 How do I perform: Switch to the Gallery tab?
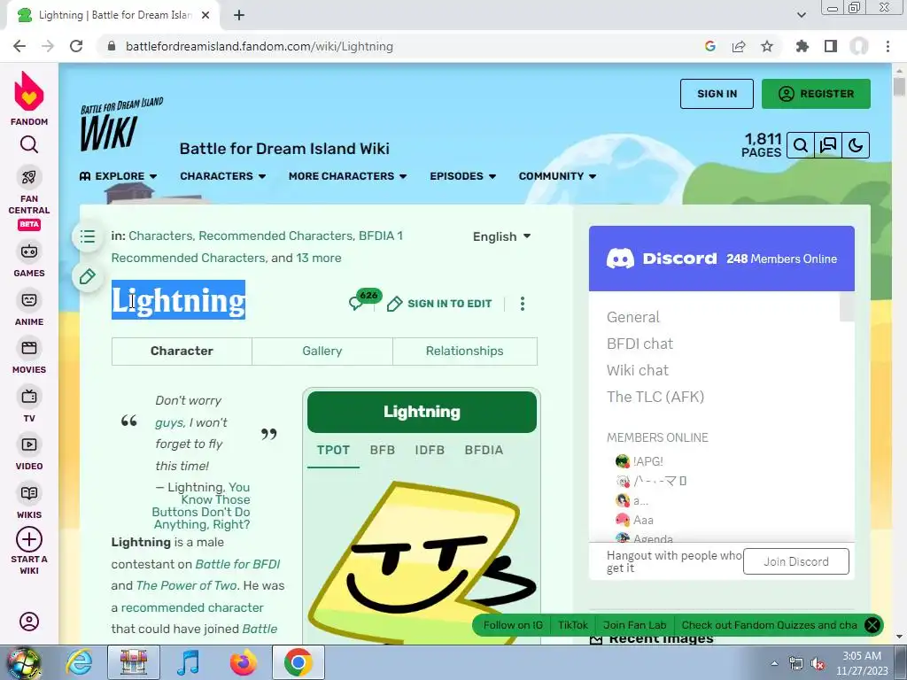click(x=322, y=351)
